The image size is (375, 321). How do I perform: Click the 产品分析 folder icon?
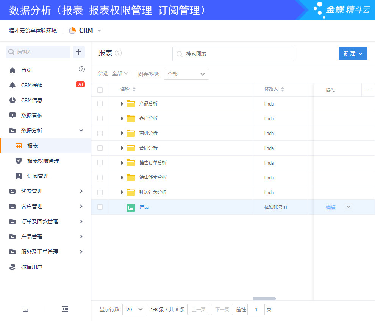point(131,104)
